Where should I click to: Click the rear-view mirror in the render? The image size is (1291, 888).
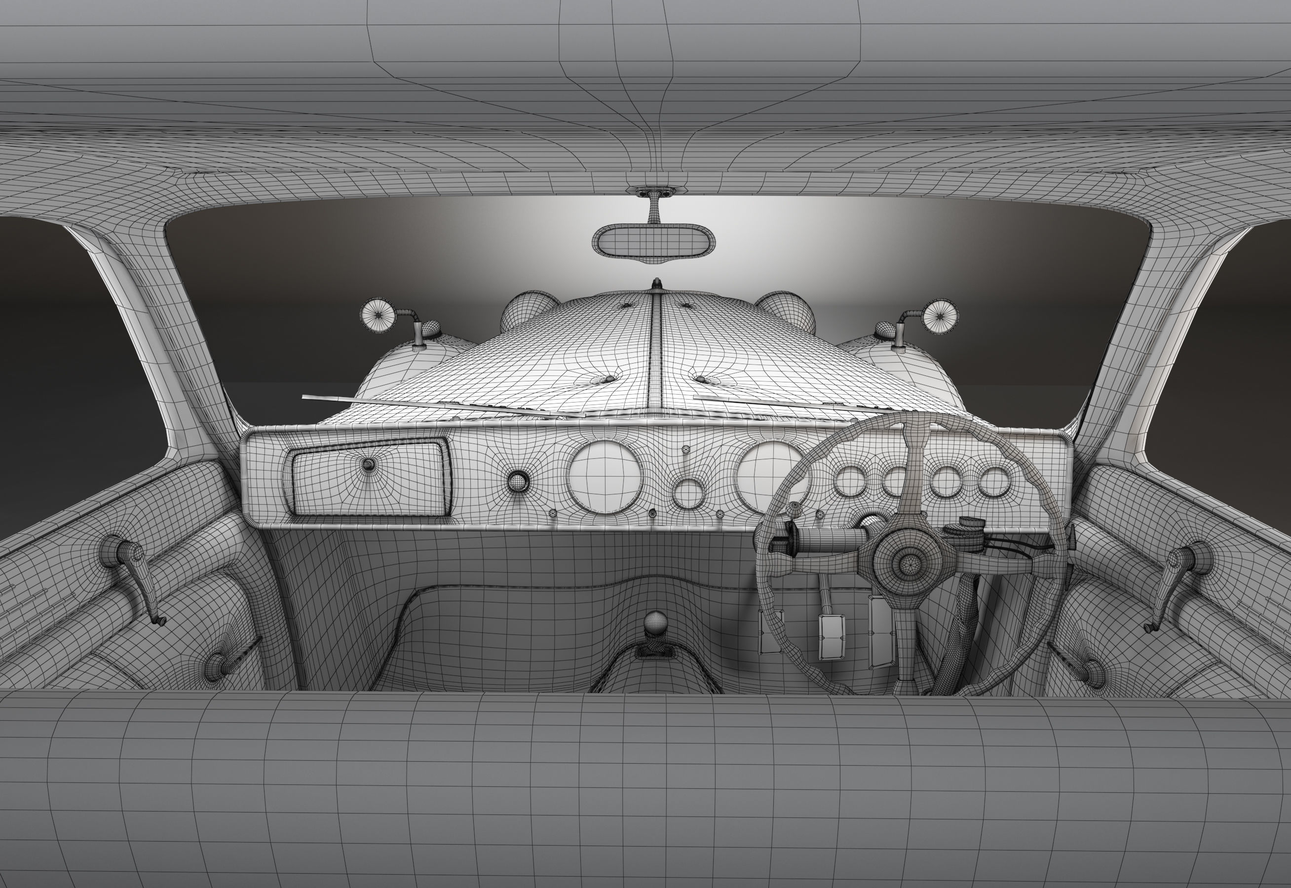pos(653,244)
